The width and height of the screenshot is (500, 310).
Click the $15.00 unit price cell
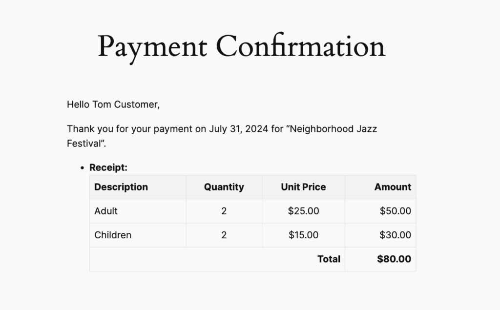point(303,235)
